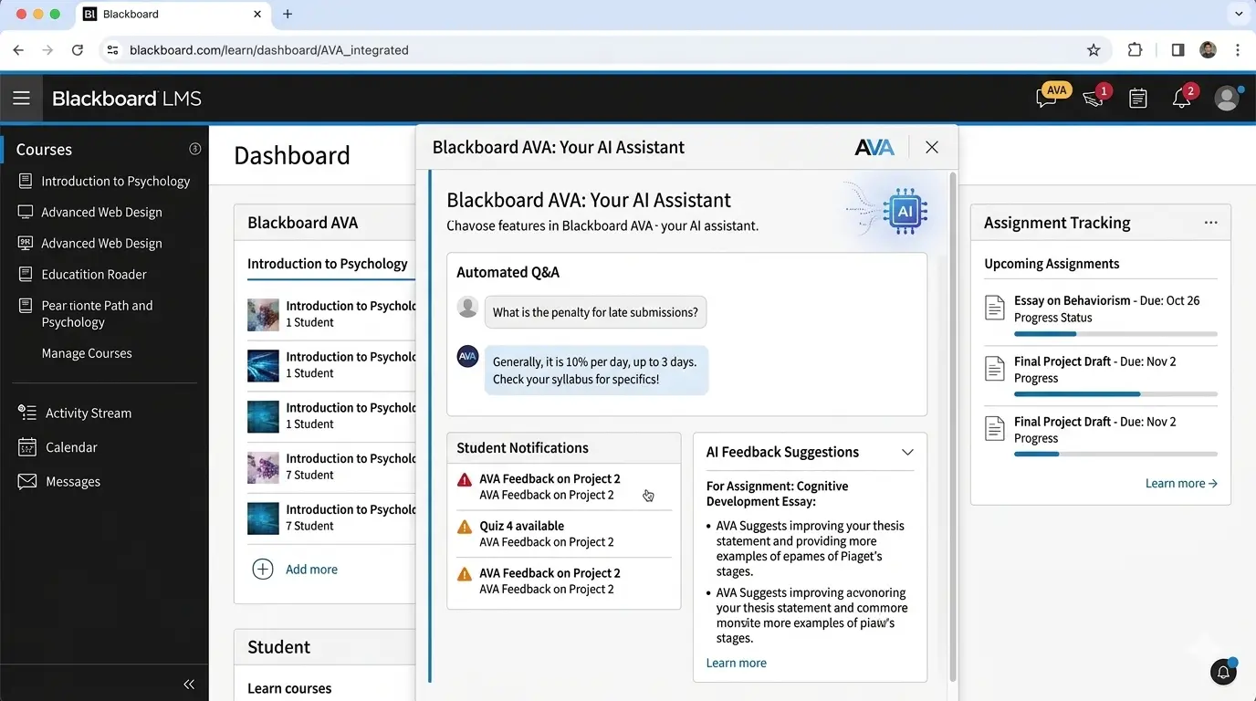
Task: Open the hamburger menu next to Blackboard LMS
Action: point(21,98)
